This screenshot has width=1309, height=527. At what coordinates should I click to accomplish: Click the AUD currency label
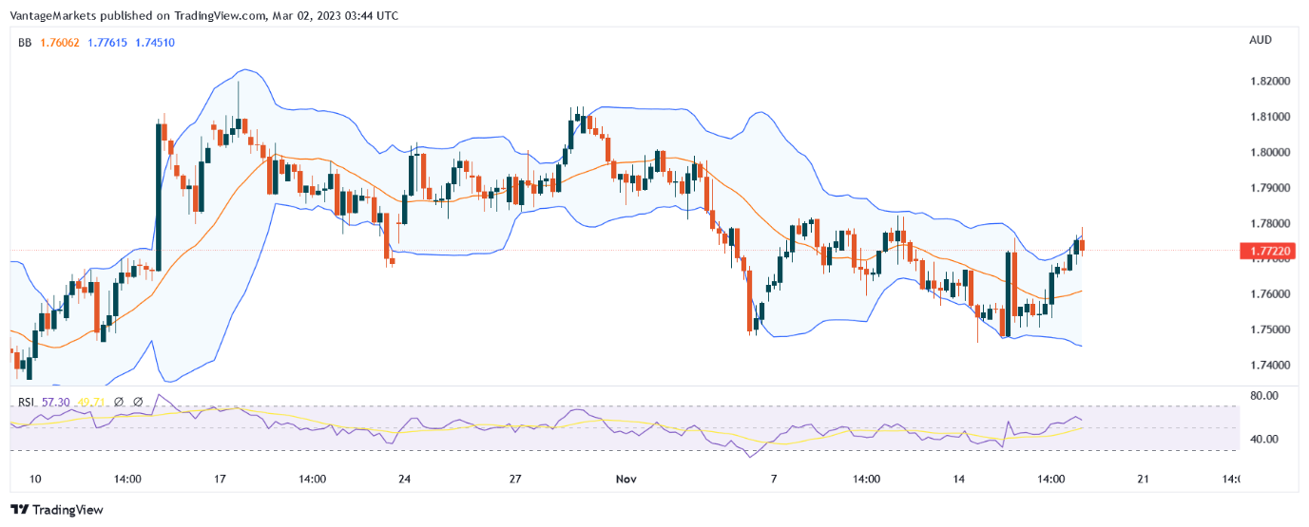(1261, 40)
